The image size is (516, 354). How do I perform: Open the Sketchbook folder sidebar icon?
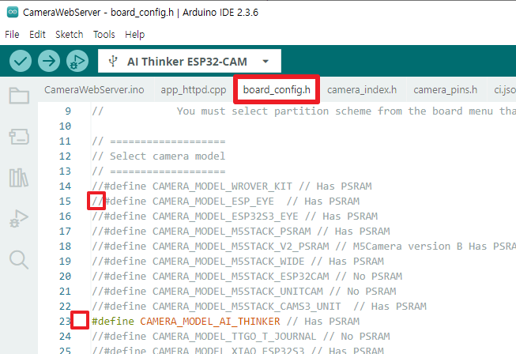(x=19, y=96)
